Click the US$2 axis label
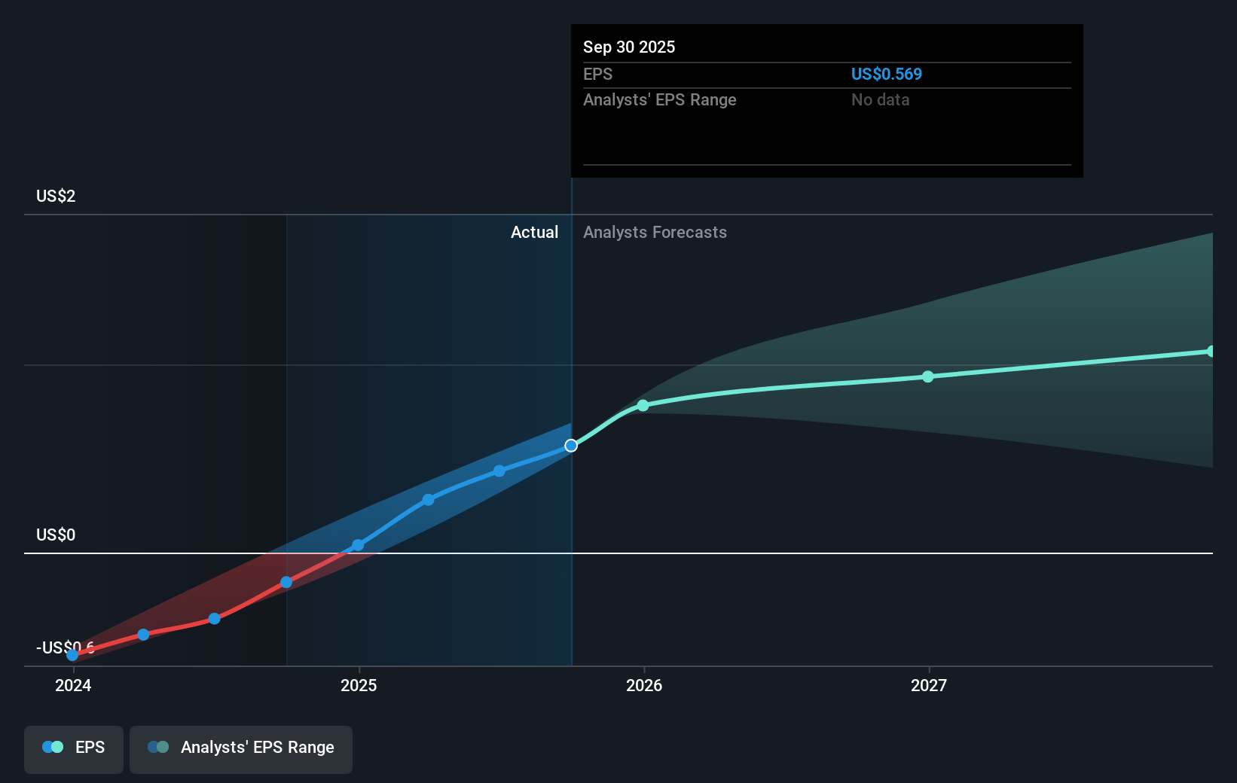 coord(56,196)
